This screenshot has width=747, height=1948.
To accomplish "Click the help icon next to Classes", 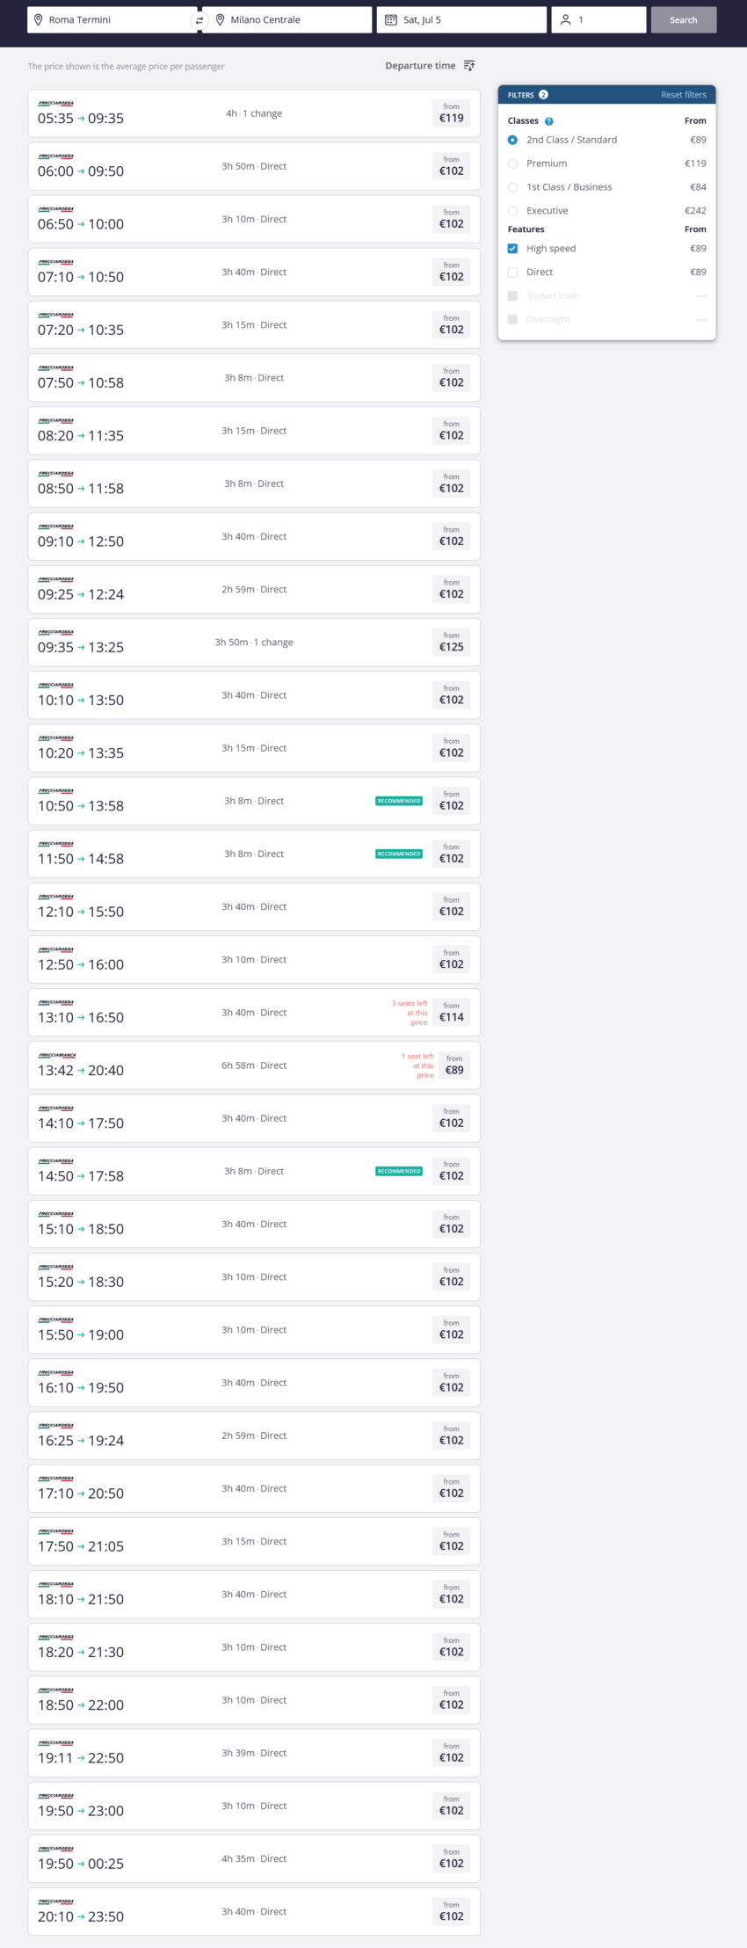I will pyautogui.click(x=549, y=121).
